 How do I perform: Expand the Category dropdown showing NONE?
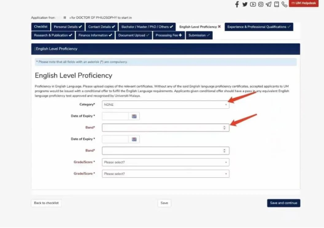165,104
